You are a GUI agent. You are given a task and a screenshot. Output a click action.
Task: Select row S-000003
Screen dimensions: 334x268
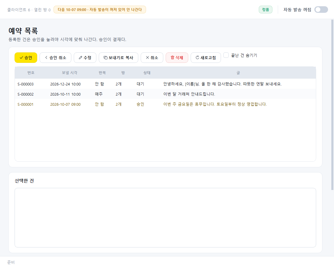point(165,84)
